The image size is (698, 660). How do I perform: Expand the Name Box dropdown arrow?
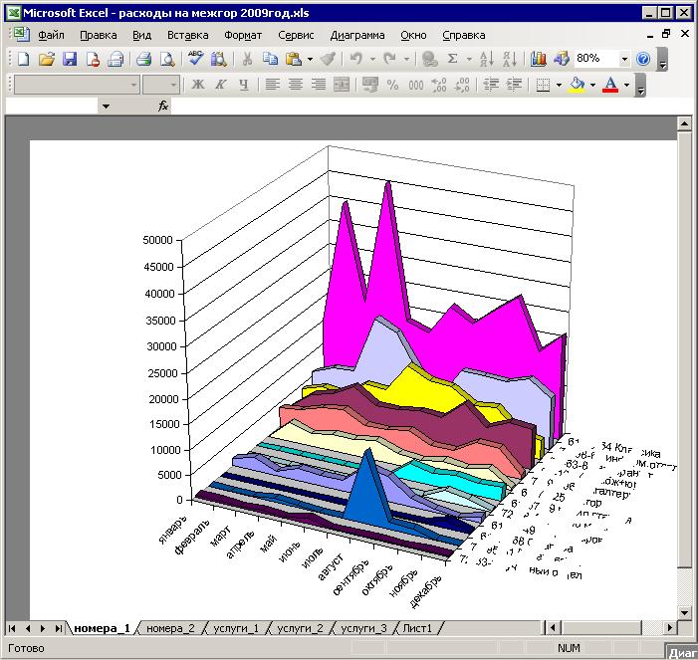tap(106, 107)
